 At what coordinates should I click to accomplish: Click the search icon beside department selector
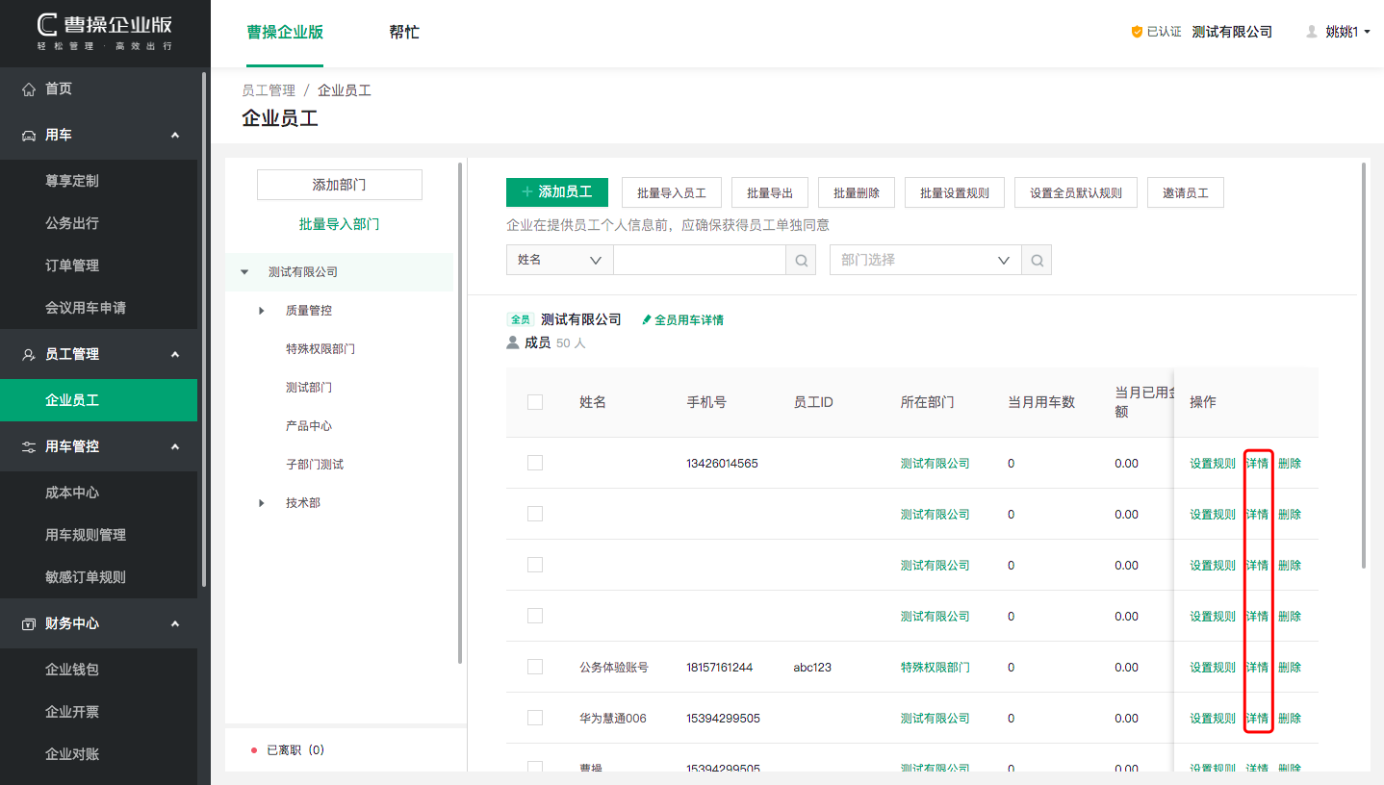pos(1037,260)
